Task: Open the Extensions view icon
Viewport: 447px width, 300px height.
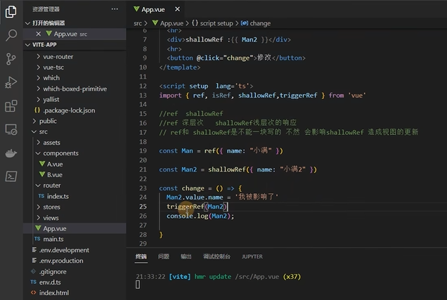Action: click(x=11, y=106)
